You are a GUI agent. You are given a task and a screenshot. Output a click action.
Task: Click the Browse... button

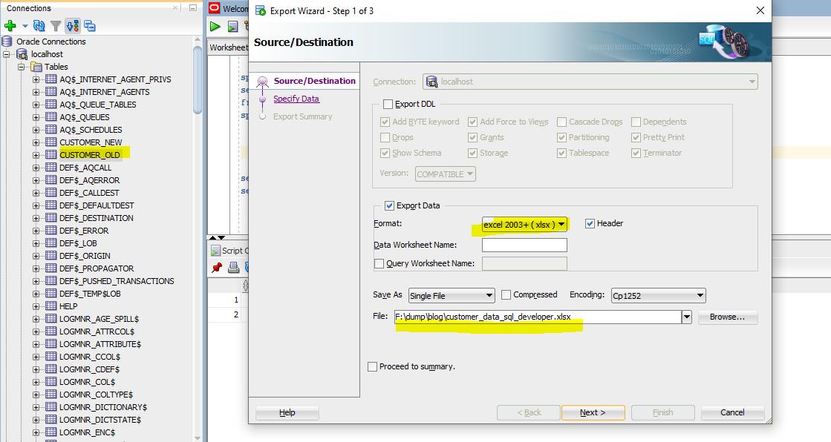[728, 317]
